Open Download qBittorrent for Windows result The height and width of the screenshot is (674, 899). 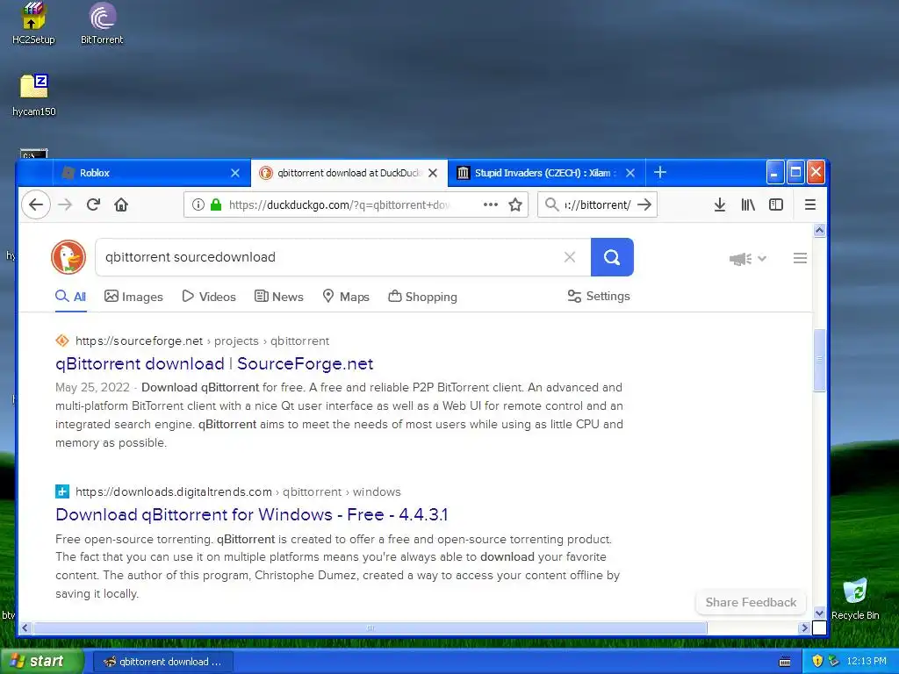coord(252,514)
